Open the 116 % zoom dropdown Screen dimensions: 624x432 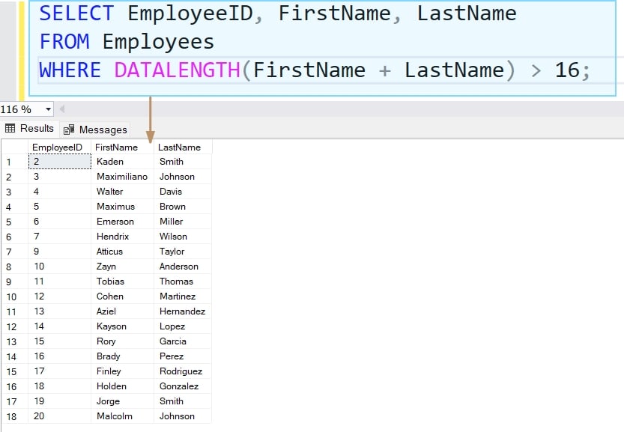click(x=48, y=109)
